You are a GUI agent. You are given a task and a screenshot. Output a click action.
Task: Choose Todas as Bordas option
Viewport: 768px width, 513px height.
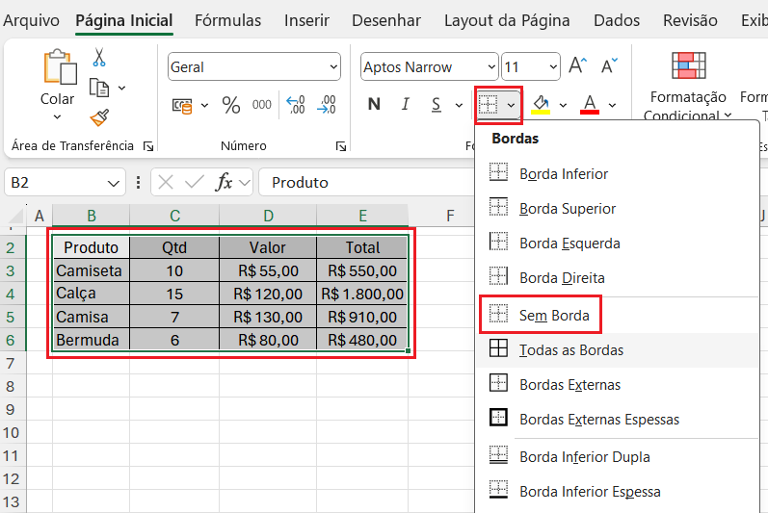pyautogui.click(x=570, y=350)
